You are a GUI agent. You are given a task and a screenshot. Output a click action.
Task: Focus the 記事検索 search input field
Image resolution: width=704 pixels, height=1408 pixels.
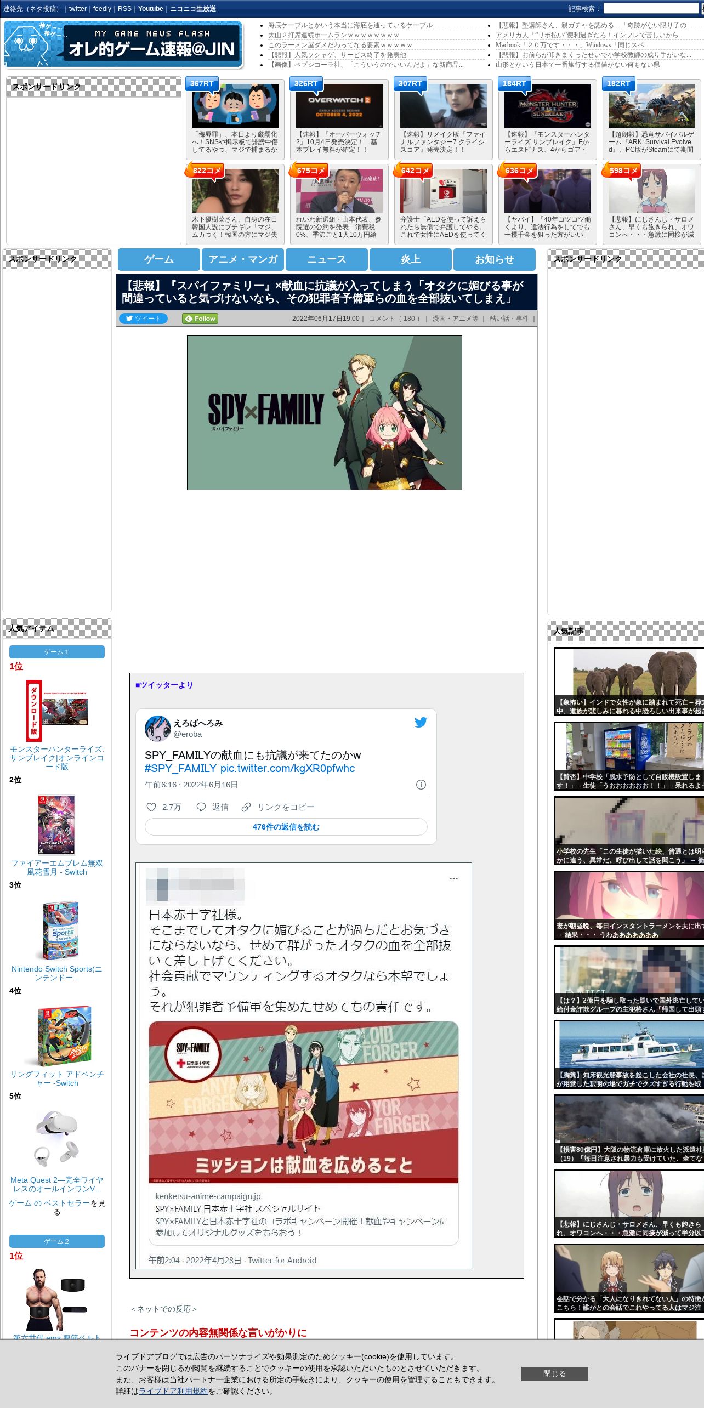pos(651,9)
